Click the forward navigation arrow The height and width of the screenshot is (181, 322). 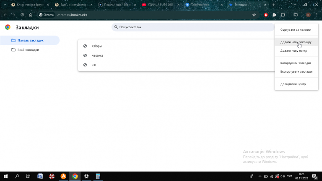[x=13, y=15]
